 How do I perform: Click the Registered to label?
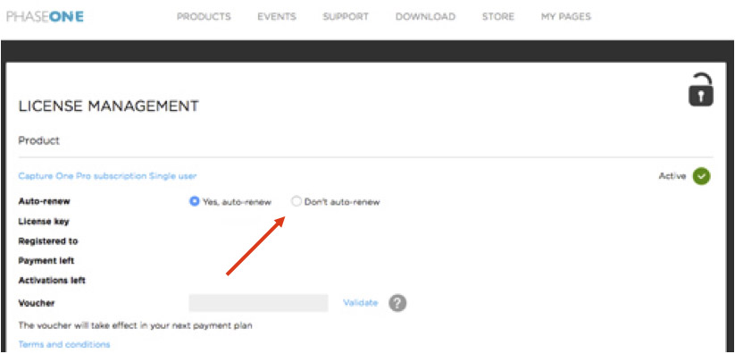click(x=48, y=240)
